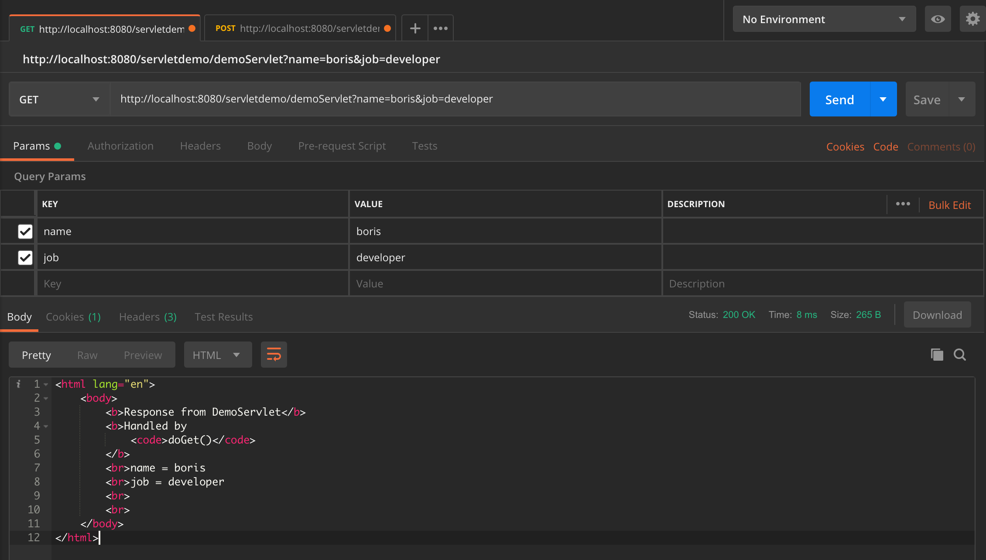Open the response Headers tab

(x=147, y=317)
